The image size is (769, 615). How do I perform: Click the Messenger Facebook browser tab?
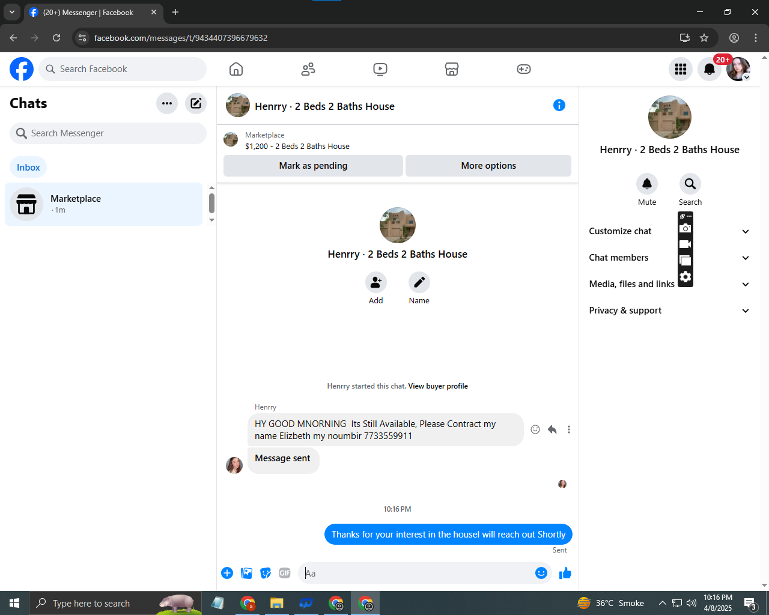coord(94,12)
